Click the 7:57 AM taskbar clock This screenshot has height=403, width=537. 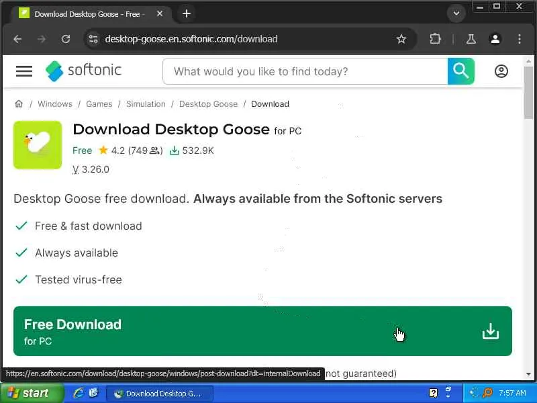coord(512,393)
